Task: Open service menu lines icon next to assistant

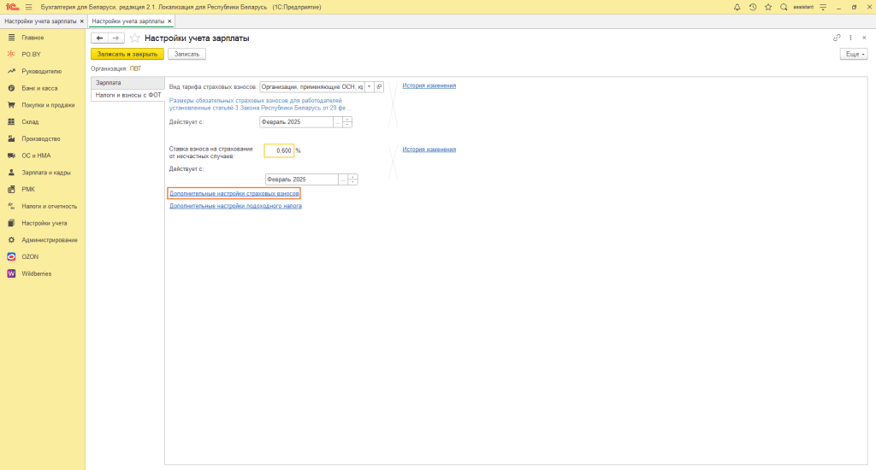Action: [823, 7]
